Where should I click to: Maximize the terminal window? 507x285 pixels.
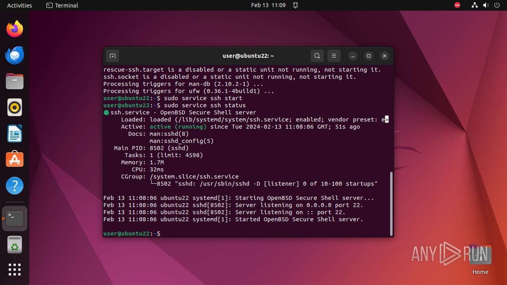click(369, 56)
